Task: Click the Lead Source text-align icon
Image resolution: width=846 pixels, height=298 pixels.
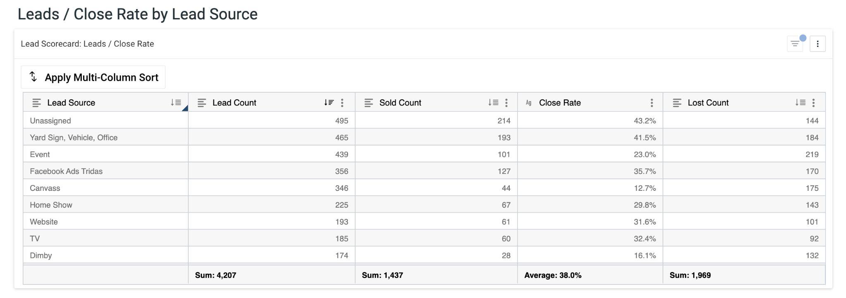Action: click(x=36, y=103)
